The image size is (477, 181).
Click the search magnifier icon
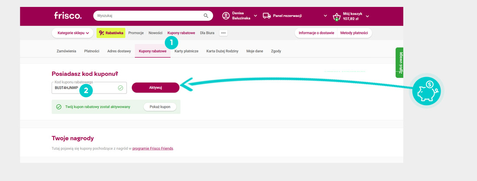tap(206, 16)
